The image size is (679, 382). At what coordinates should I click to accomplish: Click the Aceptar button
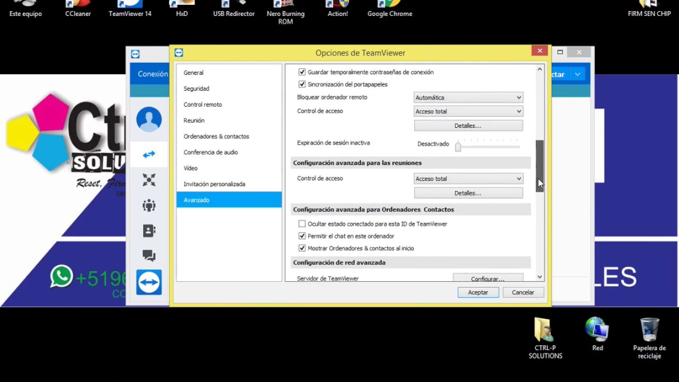pyautogui.click(x=478, y=292)
